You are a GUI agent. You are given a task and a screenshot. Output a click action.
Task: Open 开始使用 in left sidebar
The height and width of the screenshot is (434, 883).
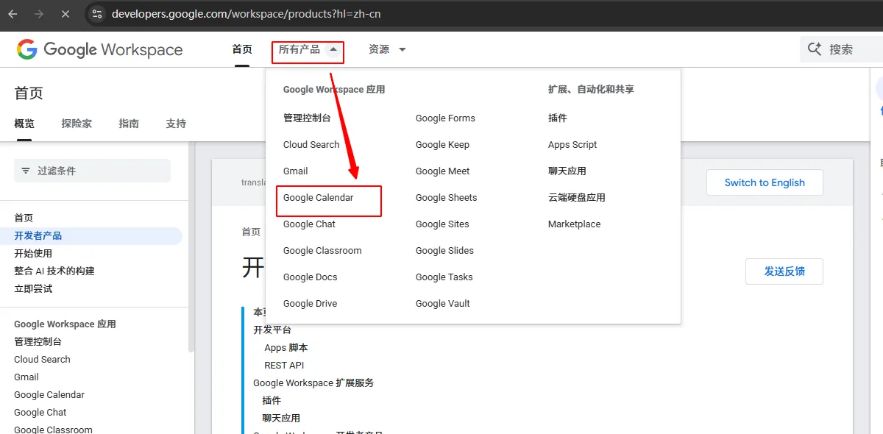[x=33, y=253]
